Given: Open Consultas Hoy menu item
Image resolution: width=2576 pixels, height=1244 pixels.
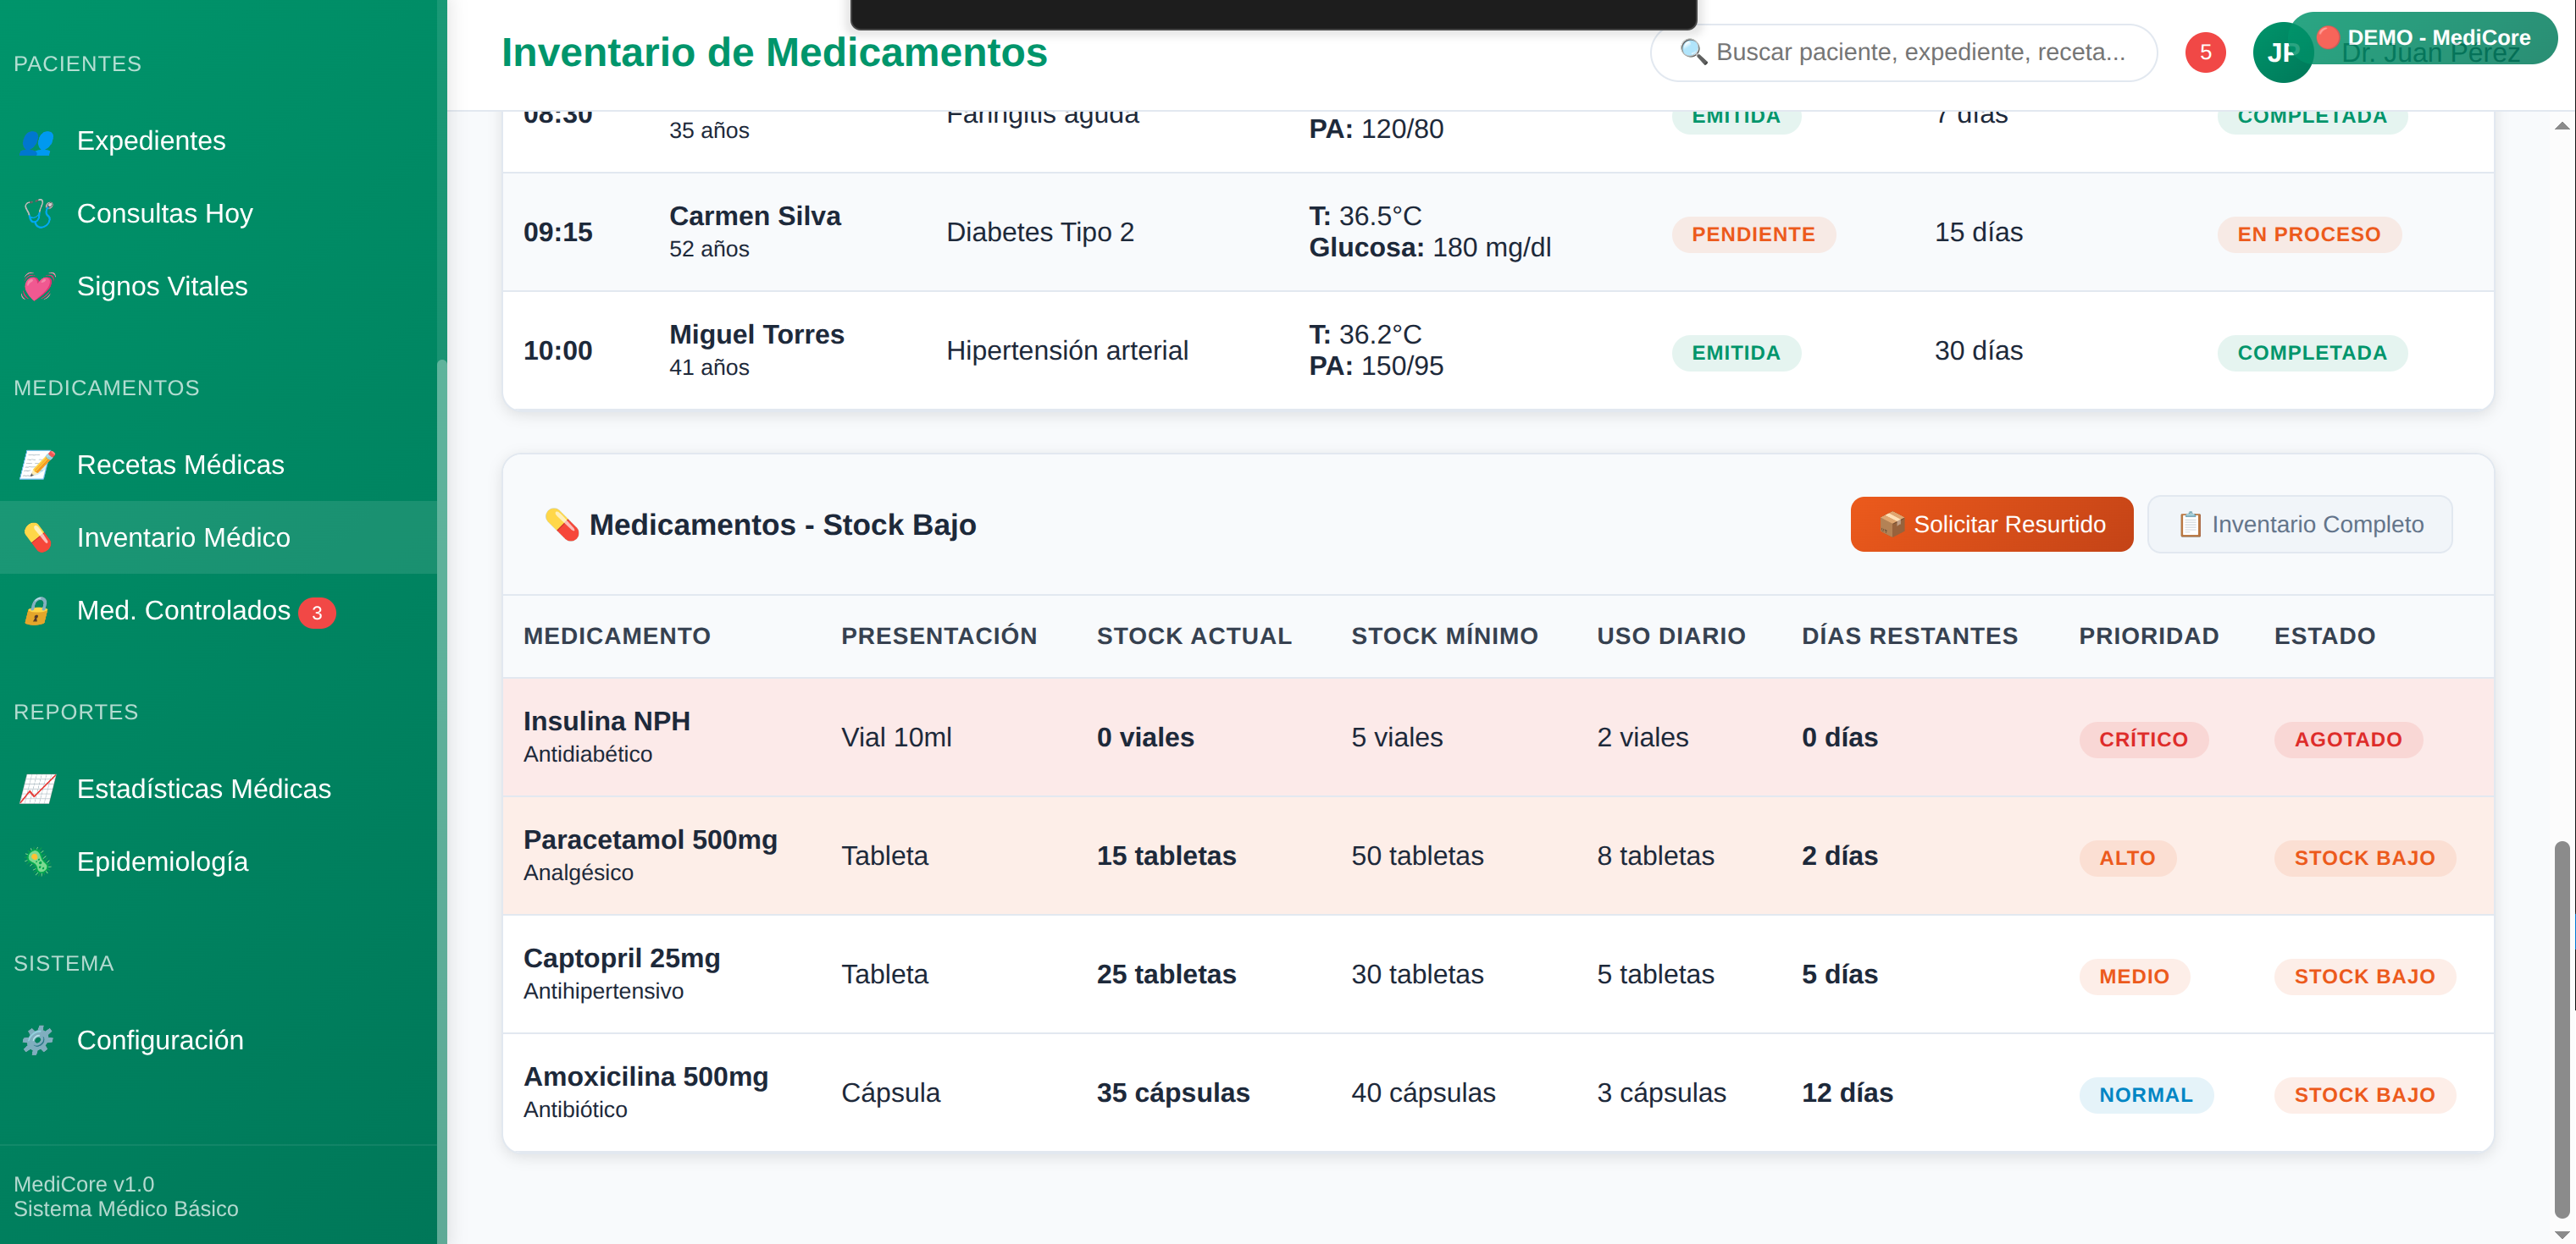Looking at the screenshot, I should 165,214.
